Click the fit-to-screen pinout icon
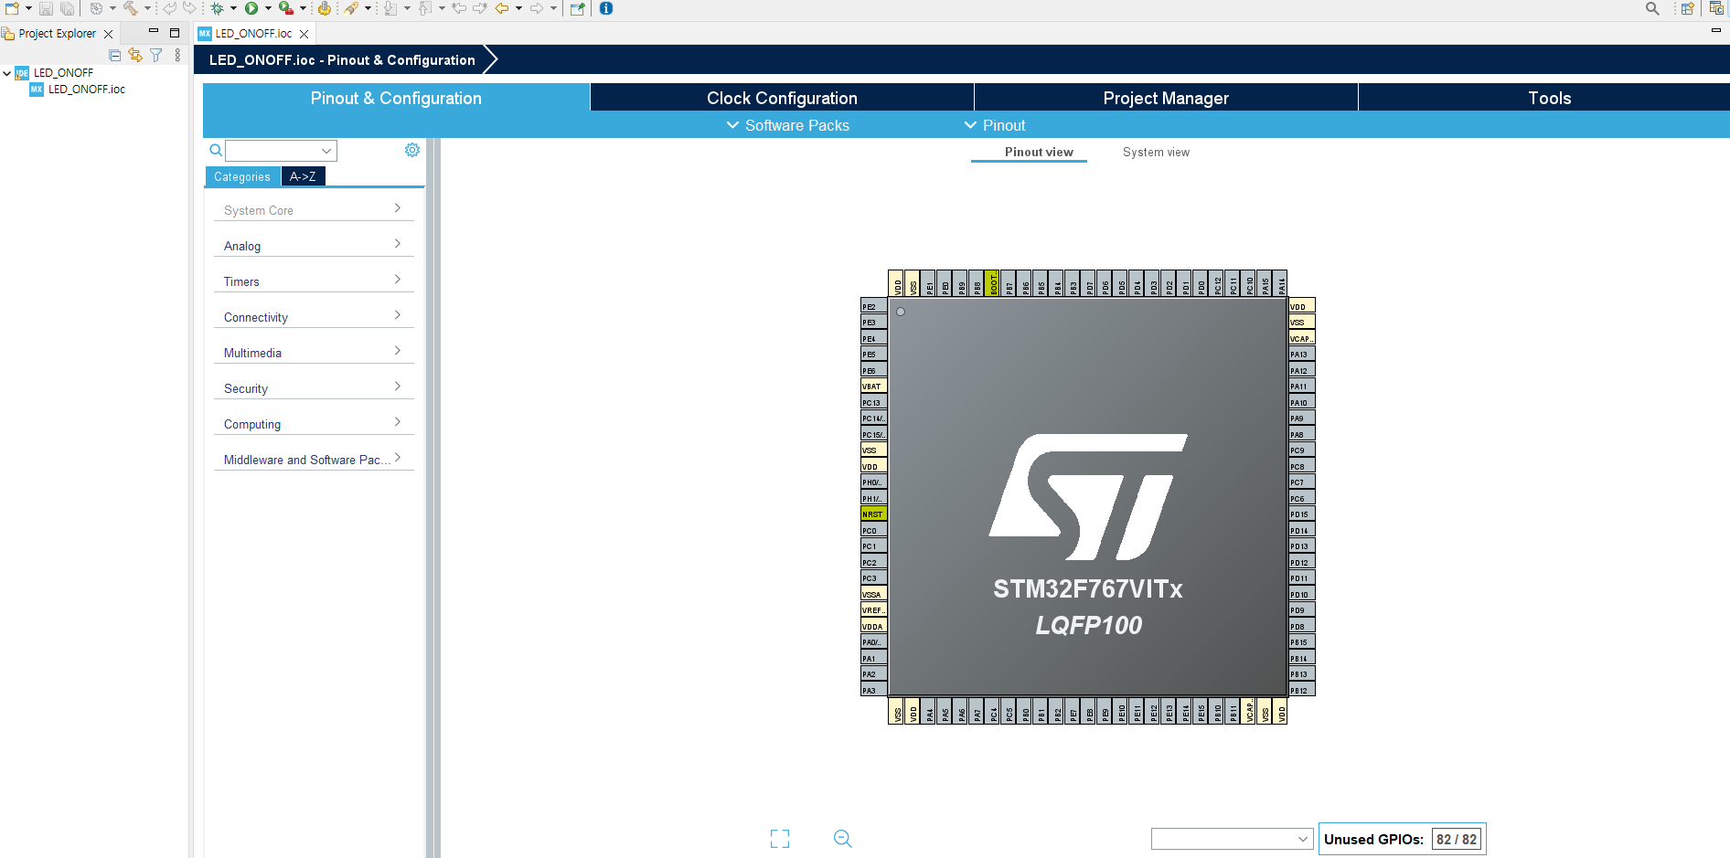Screen dimensions: 1730x858 pyautogui.click(x=780, y=839)
